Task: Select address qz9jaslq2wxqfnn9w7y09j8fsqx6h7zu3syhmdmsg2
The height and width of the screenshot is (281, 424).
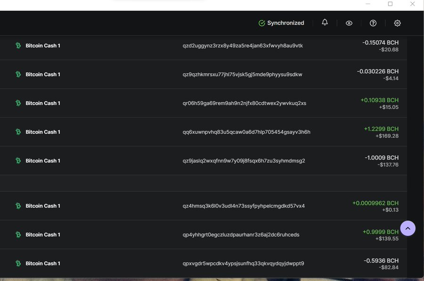Action: pyautogui.click(x=244, y=161)
